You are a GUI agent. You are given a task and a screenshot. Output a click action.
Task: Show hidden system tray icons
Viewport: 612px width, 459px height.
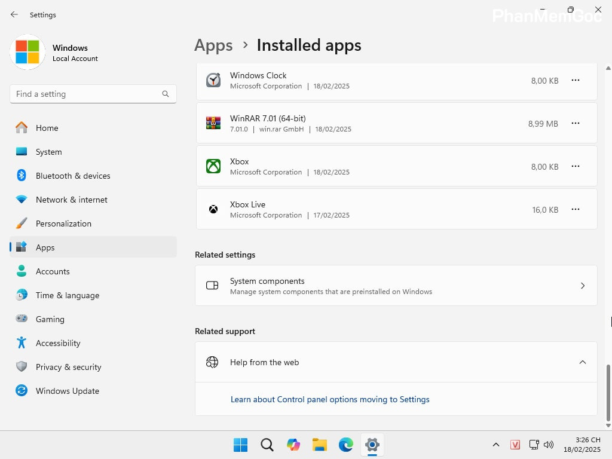(x=495, y=445)
